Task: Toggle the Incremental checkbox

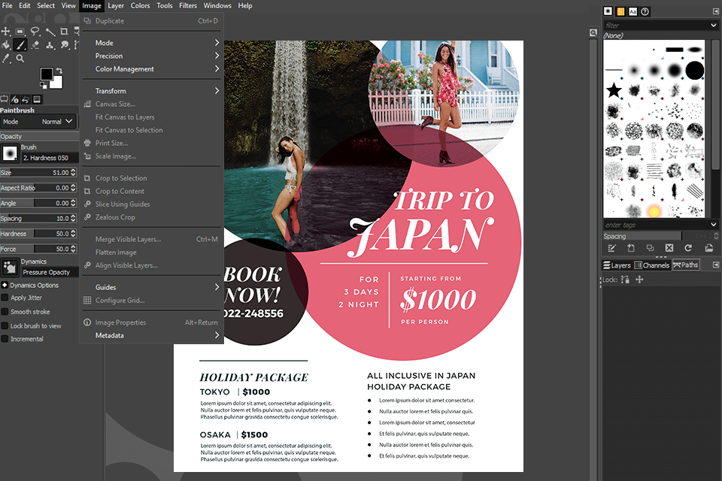Action: point(5,339)
